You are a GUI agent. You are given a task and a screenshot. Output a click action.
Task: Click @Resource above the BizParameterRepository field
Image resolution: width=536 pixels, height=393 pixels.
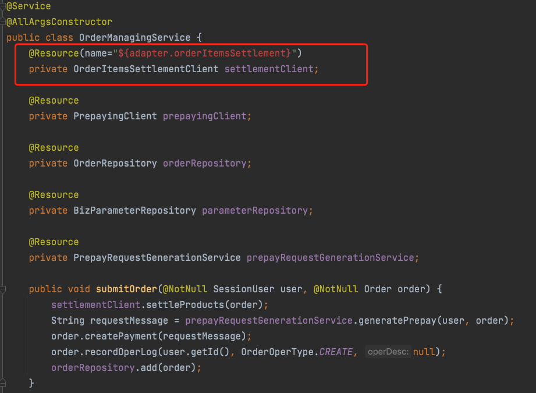coord(54,195)
